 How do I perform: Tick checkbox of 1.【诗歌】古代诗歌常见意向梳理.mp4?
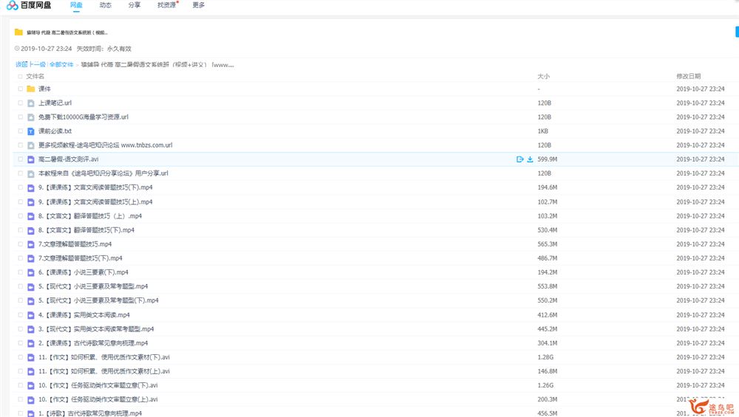click(20, 413)
